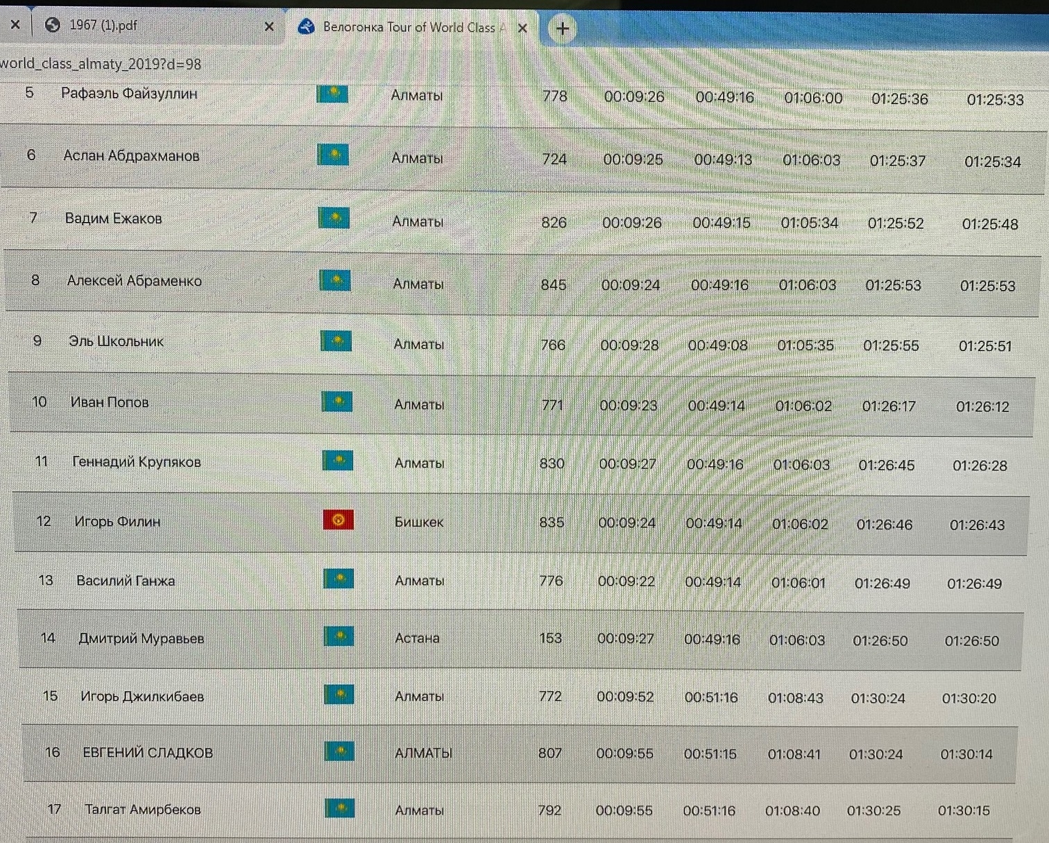Click bib number 153 in Муравьев's row

pos(550,638)
